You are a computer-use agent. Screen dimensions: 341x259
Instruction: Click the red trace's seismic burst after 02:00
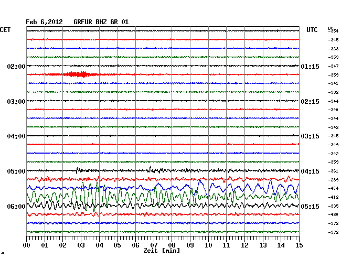point(79,74)
